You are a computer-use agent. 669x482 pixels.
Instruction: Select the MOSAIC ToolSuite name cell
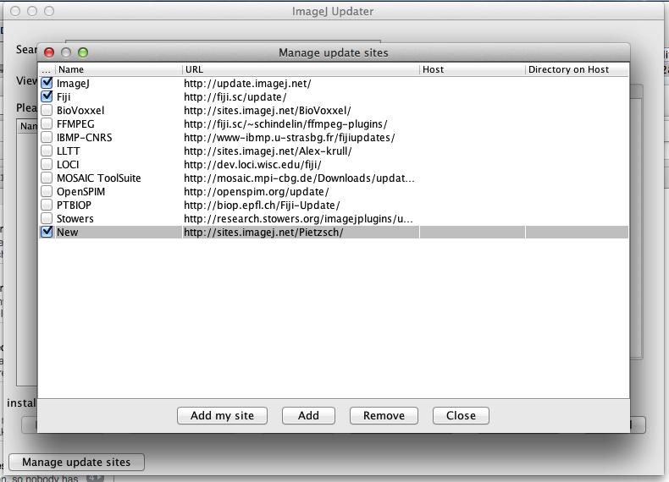point(119,178)
